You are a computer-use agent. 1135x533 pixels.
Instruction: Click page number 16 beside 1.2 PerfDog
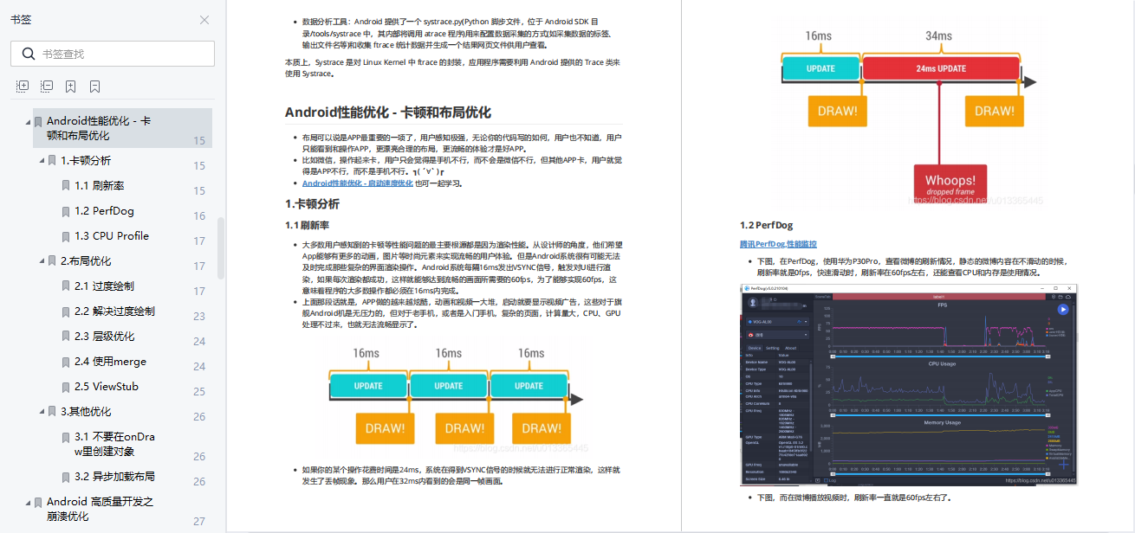click(x=199, y=216)
